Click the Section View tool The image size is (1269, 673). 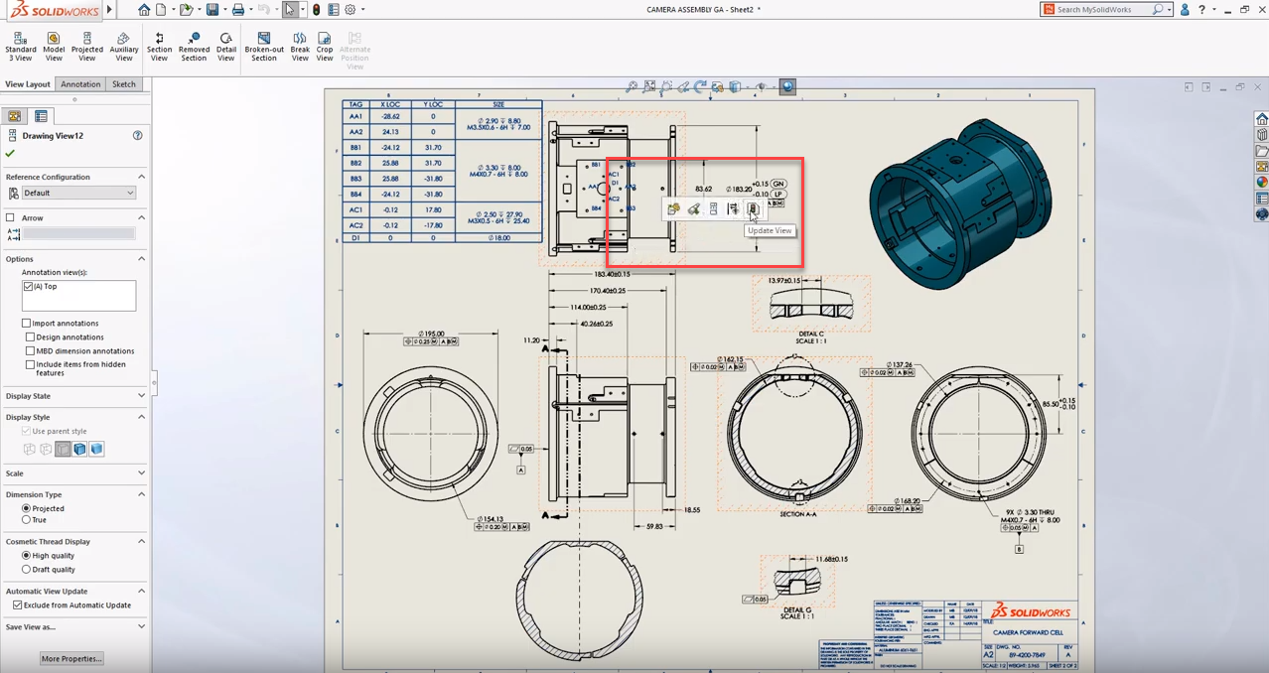pyautogui.click(x=159, y=47)
